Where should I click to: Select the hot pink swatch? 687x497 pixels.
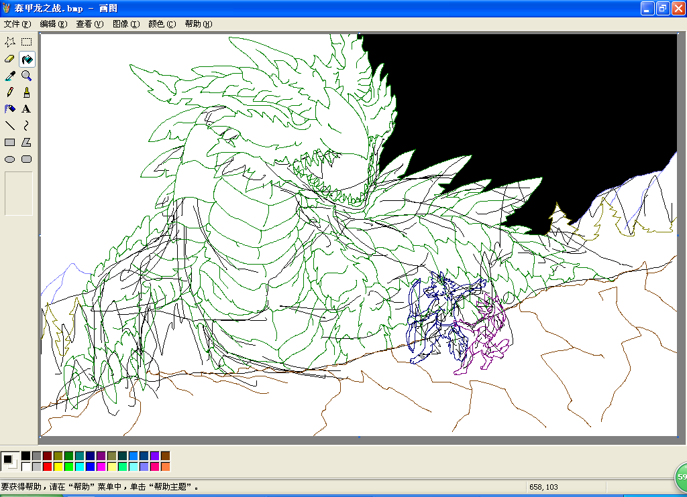pyautogui.click(x=155, y=467)
